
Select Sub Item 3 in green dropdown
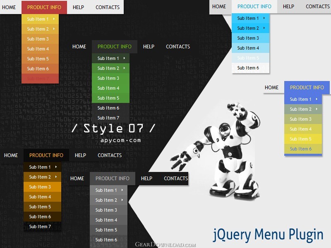[x=110, y=78]
